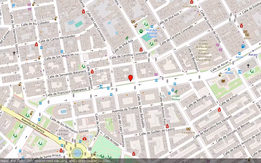
Task: Click the Calle de los Collados label
Action: pos(35,23)
